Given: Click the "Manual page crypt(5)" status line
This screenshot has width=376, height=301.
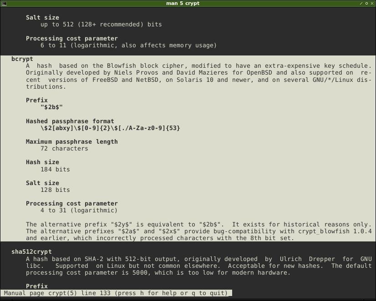Looking at the screenshot, I should [x=116, y=293].
